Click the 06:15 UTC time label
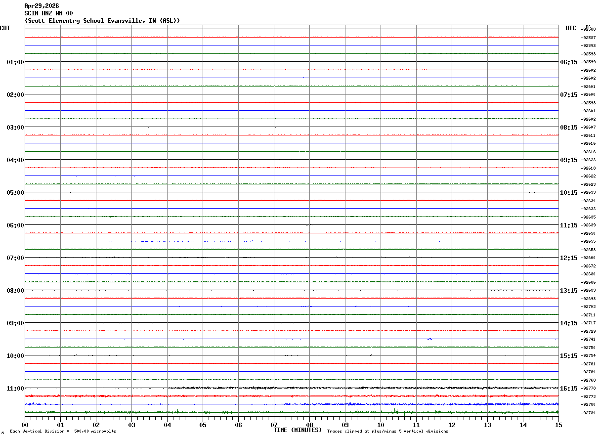The image size is (598, 438). click(569, 62)
